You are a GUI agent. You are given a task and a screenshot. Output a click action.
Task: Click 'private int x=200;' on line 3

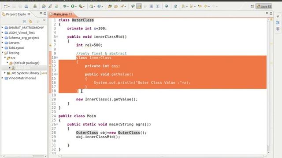pyautogui.click(x=87, y=29)
